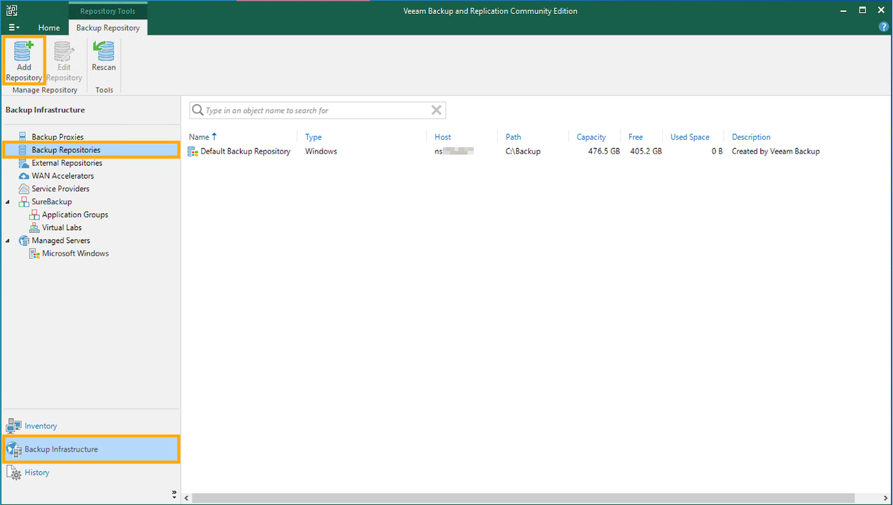Viewport: 893px width, 505px height.
Task: Switch to the Home ribbon tab
Action: click(49, 27)
